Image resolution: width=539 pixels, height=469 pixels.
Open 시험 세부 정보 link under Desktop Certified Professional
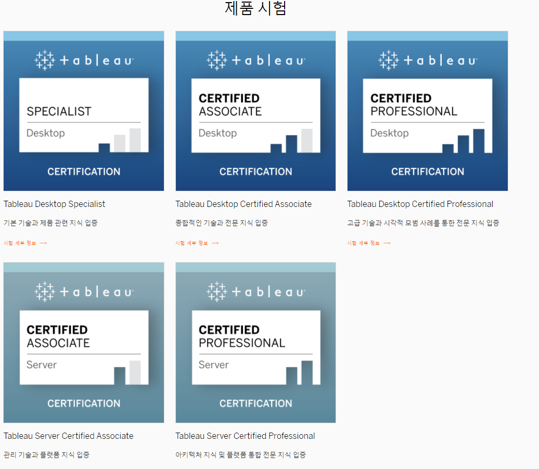click(369, 243)
